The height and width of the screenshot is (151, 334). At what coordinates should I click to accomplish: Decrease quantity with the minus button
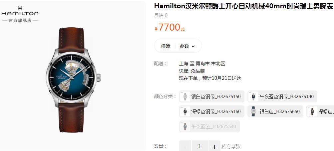coord(185,146)
